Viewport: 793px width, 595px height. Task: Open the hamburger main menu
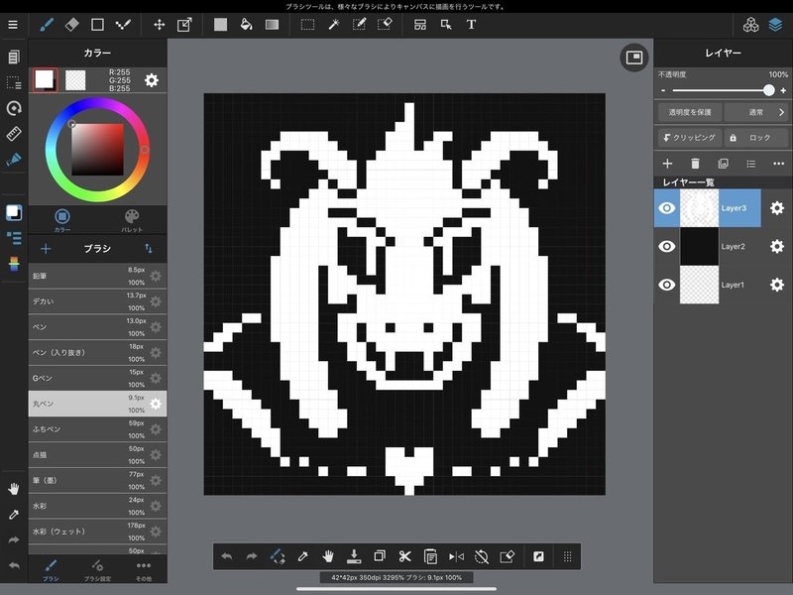pyautogui.click(x=13, y=24)
